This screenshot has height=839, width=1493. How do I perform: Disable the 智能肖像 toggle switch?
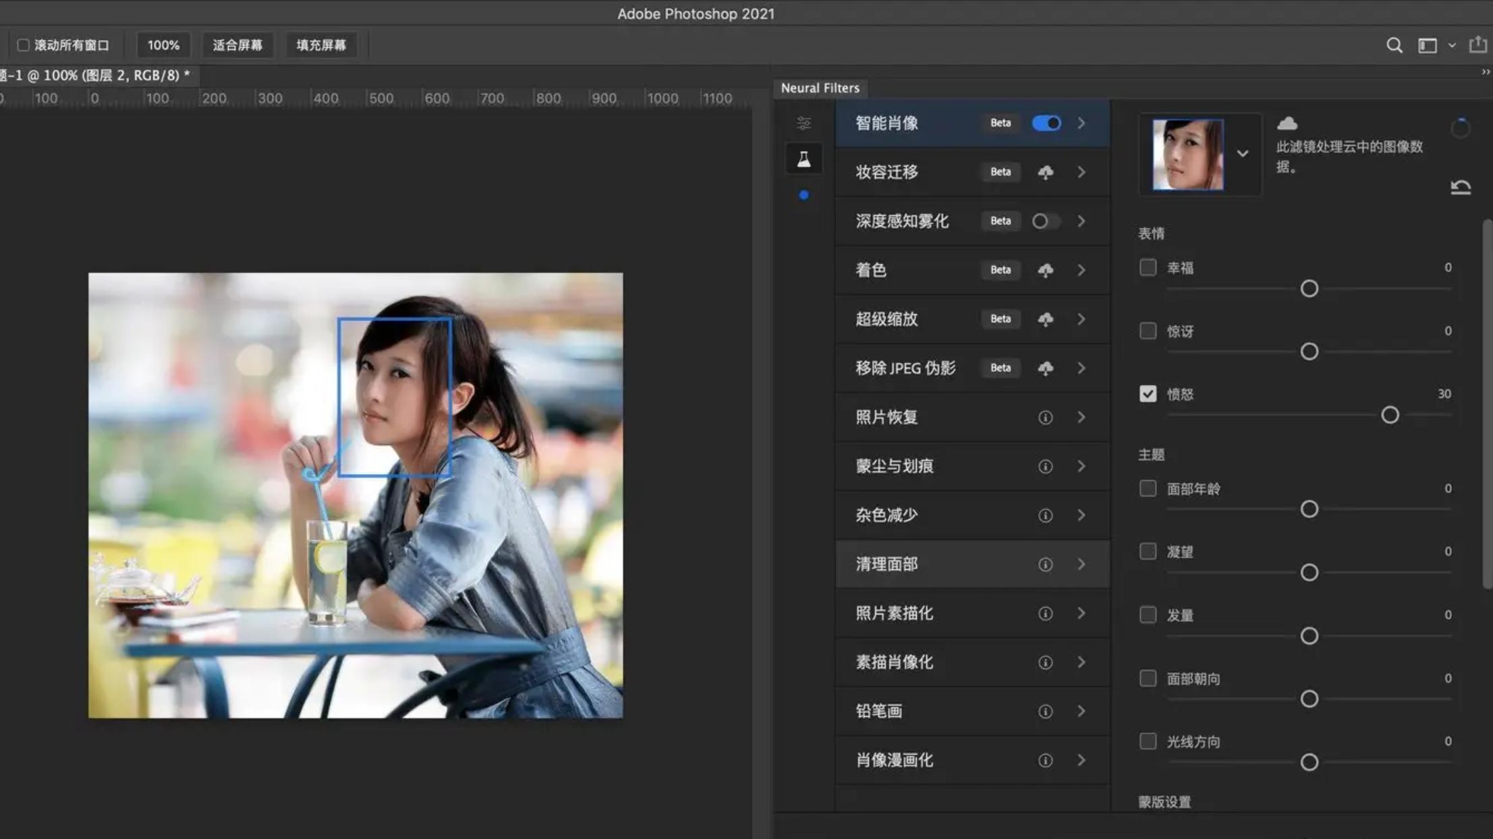1045,123
